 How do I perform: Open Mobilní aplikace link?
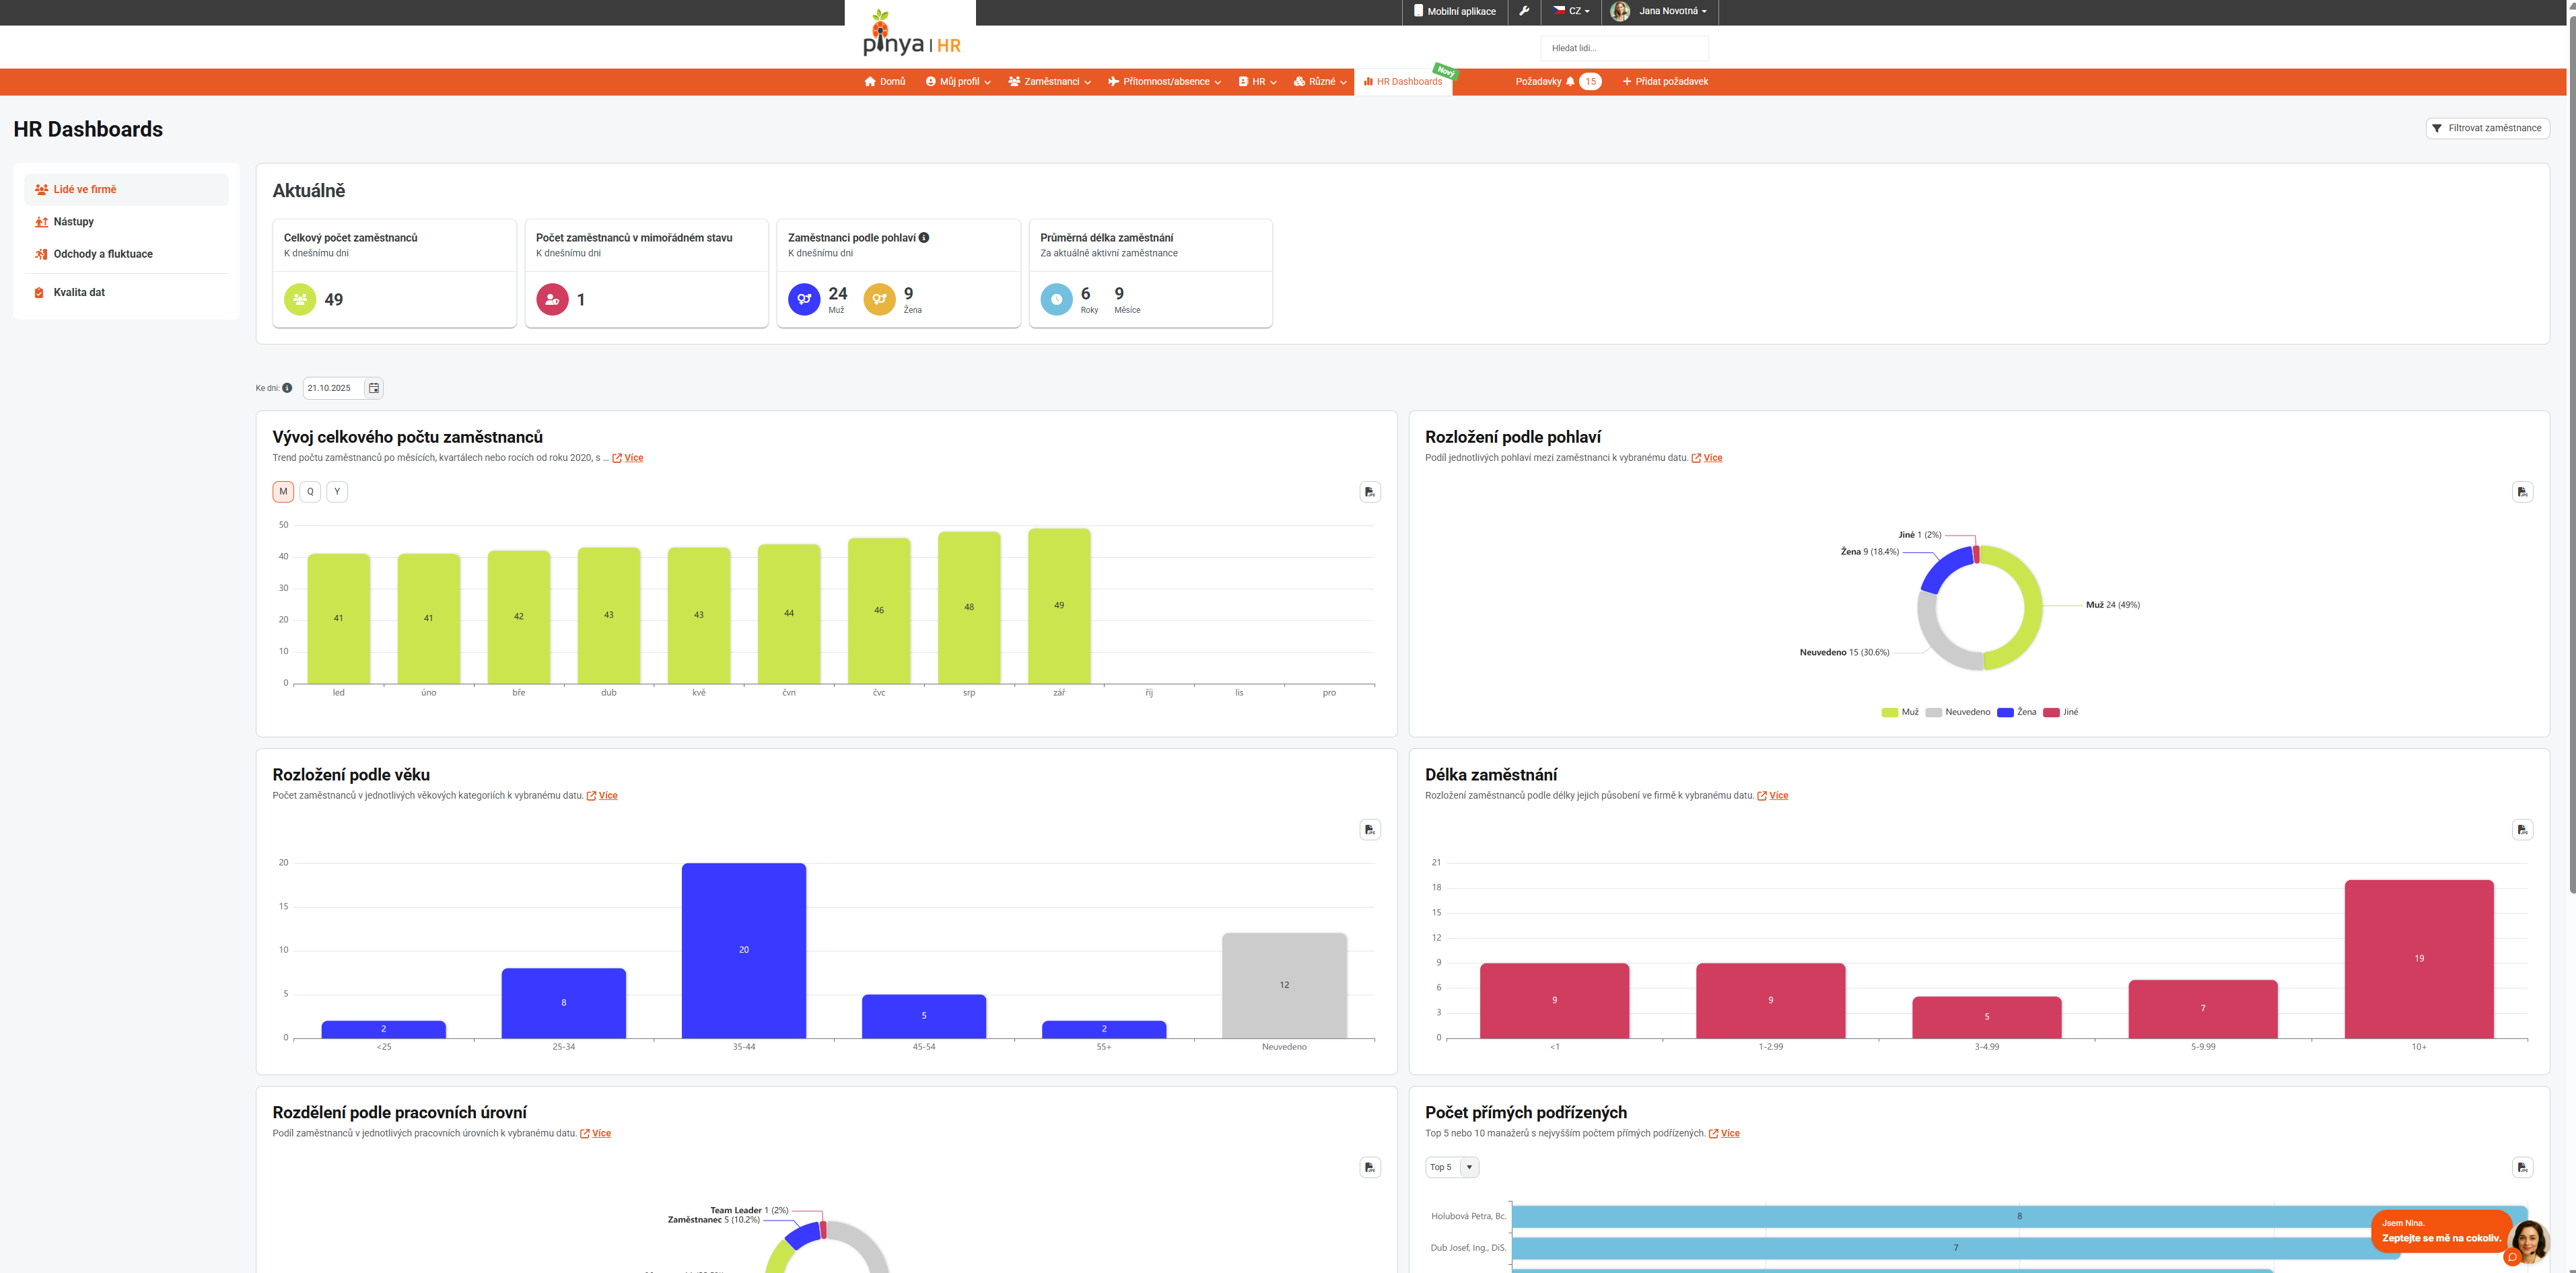coord(1455,11)
